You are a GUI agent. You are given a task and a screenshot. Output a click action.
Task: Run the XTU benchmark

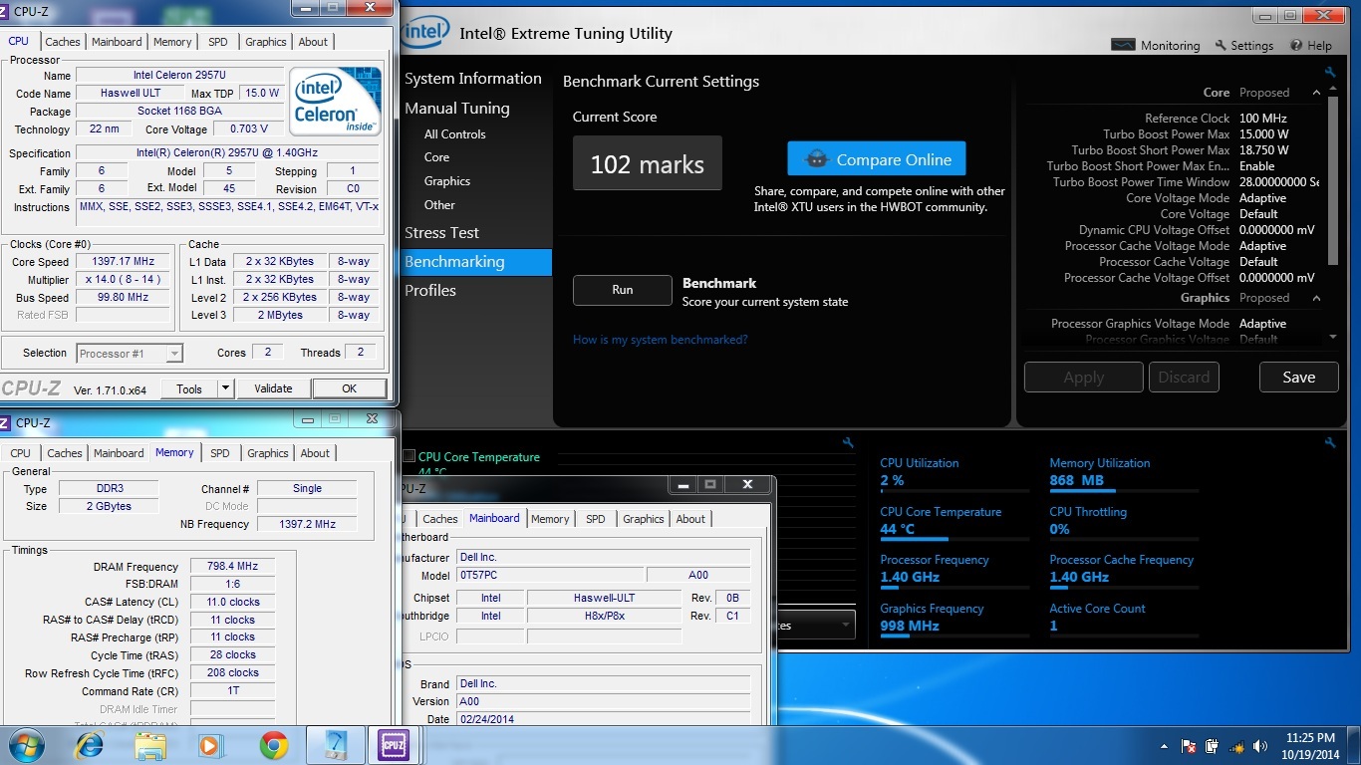pyautogui.click(x=623, y=290)
